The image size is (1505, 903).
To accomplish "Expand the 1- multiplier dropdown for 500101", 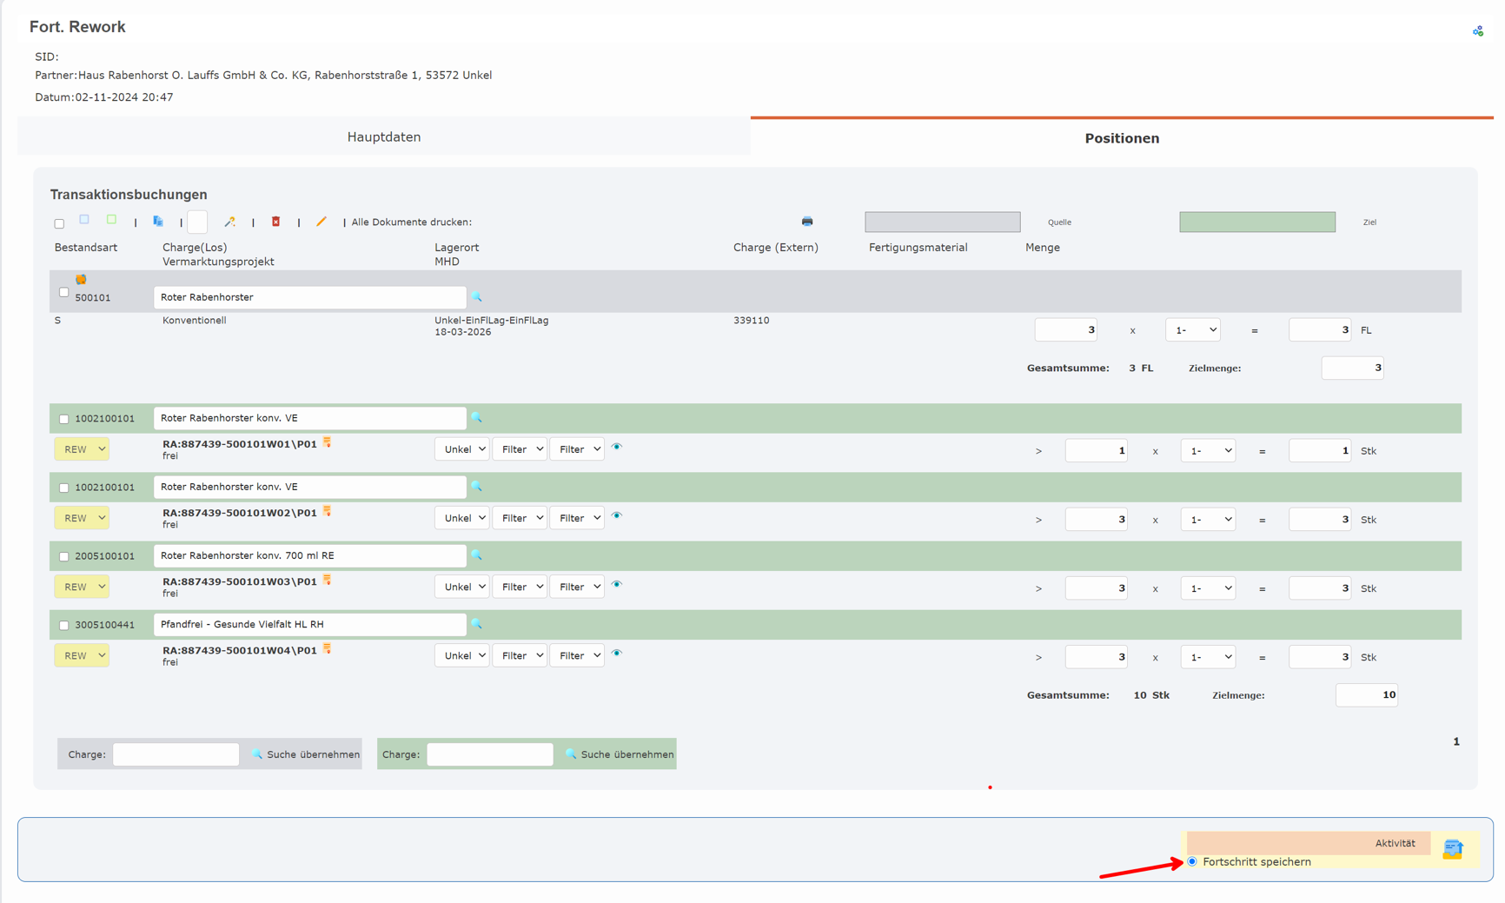I will pos(1192,330).
